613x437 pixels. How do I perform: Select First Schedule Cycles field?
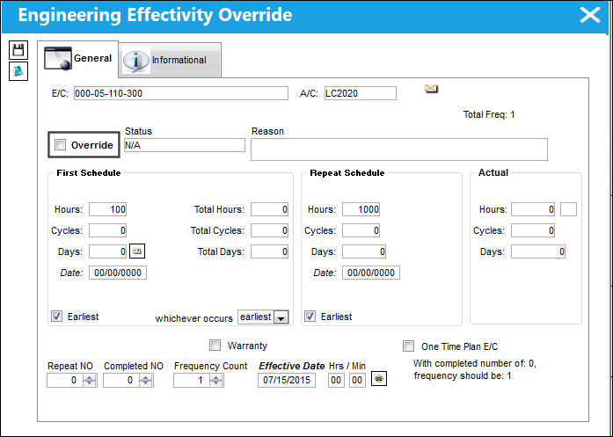[107, 230]
